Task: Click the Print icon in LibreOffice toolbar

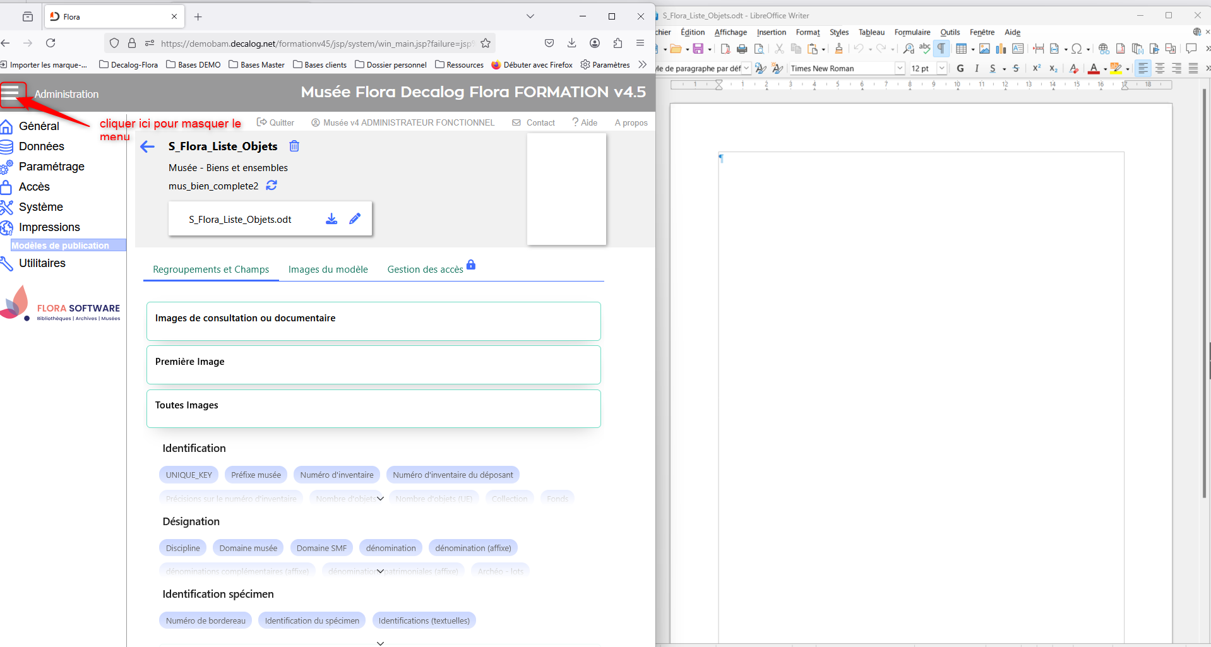Action: coord(743,49)
